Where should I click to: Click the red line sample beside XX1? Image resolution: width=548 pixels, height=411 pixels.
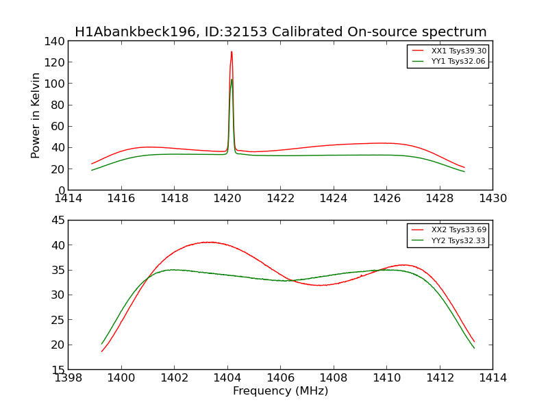418,51
